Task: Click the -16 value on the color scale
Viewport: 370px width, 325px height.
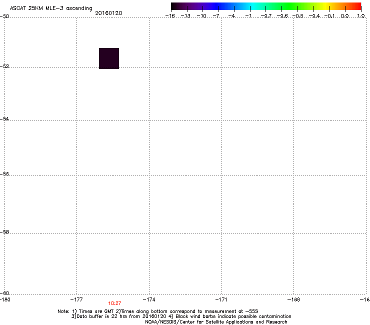Action: pos(170,16)
